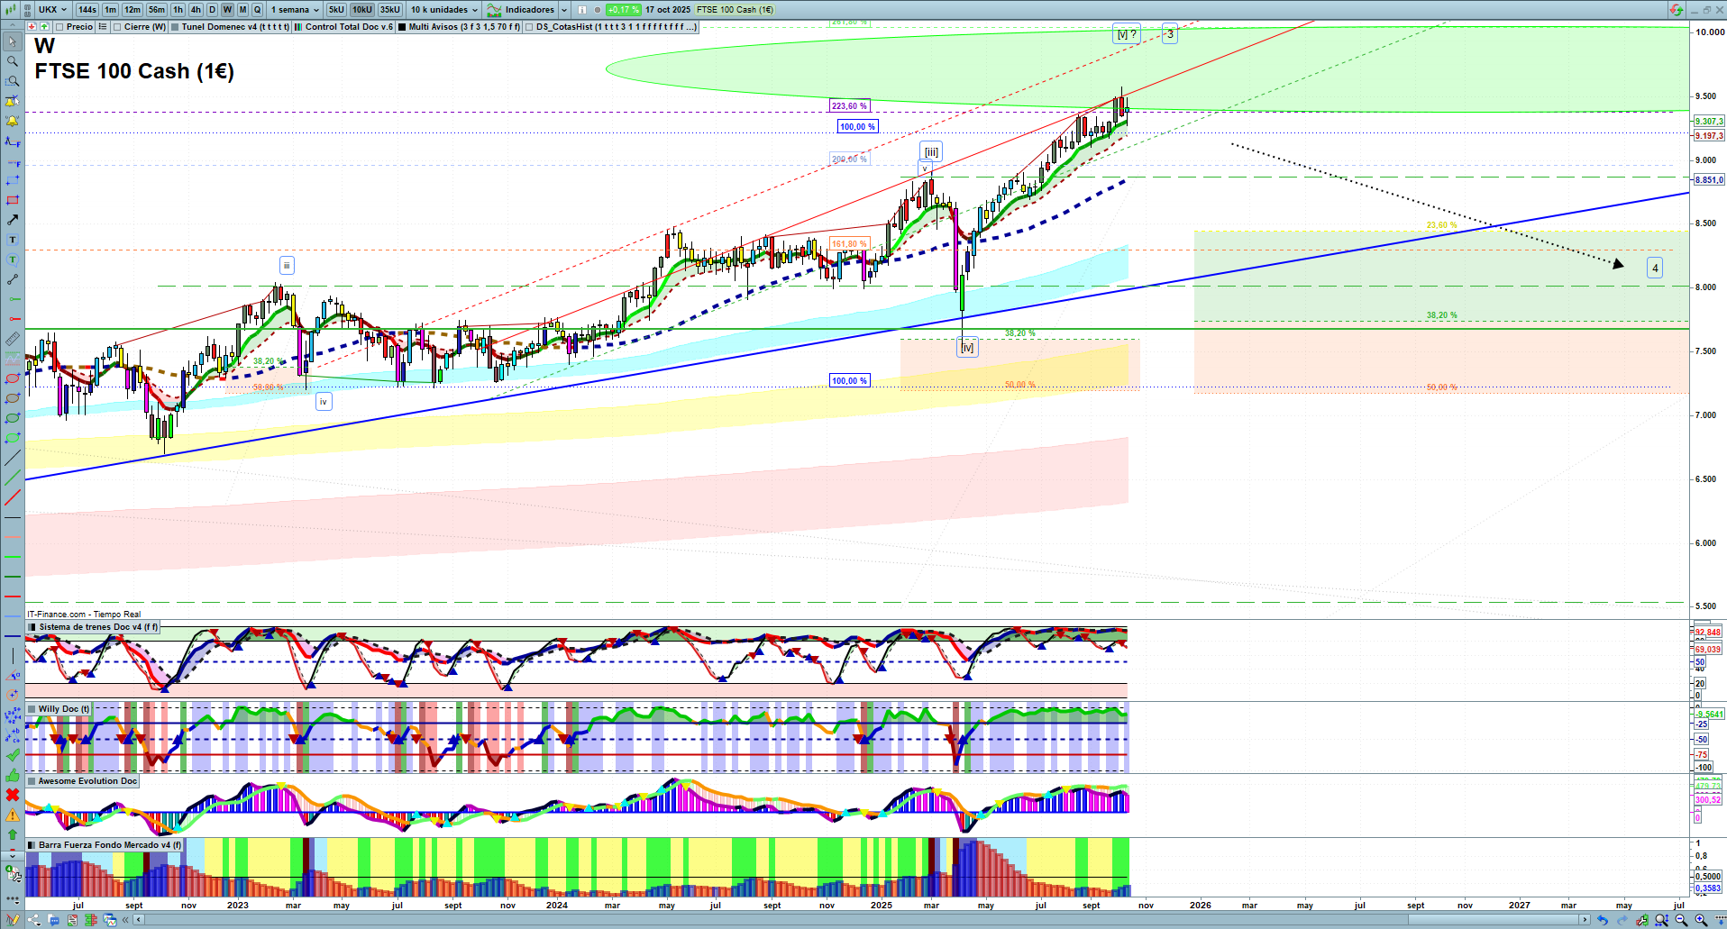The width and height of the screenshot is (1727, 929).
Task: Switch to the quarterly Q timeframe
Action: [257, 10]
